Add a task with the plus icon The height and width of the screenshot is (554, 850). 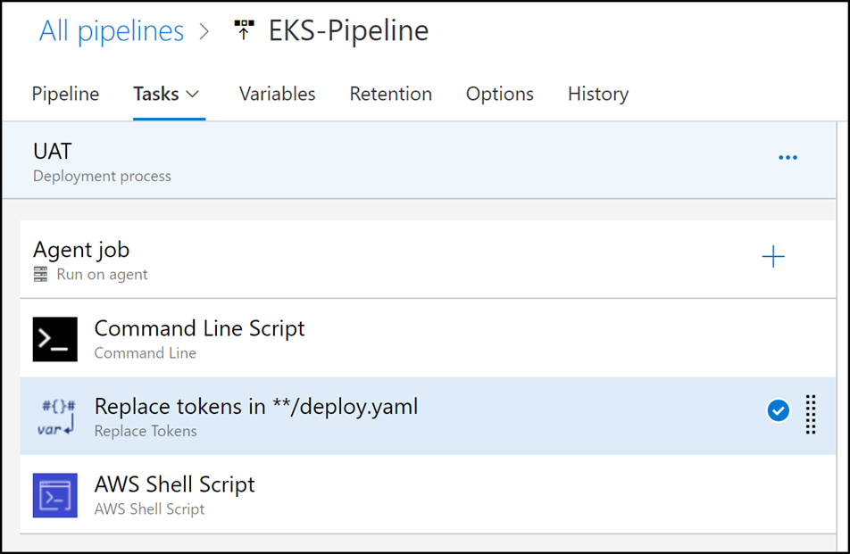773,256
